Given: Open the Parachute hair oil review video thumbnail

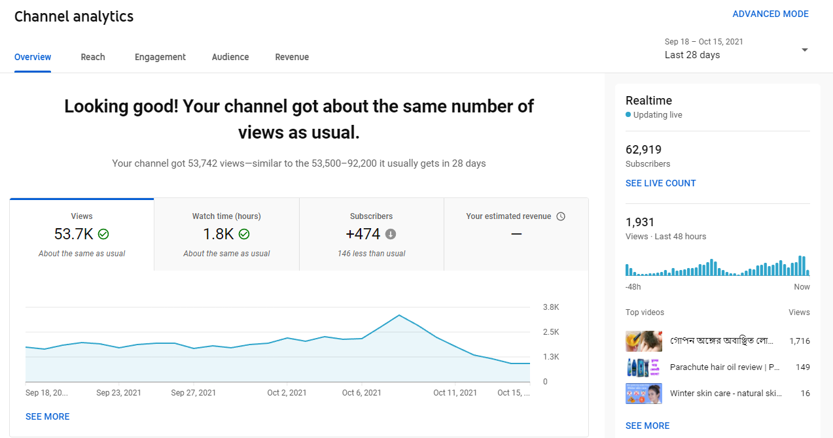Looking at the screenshot, I should 643,367.
